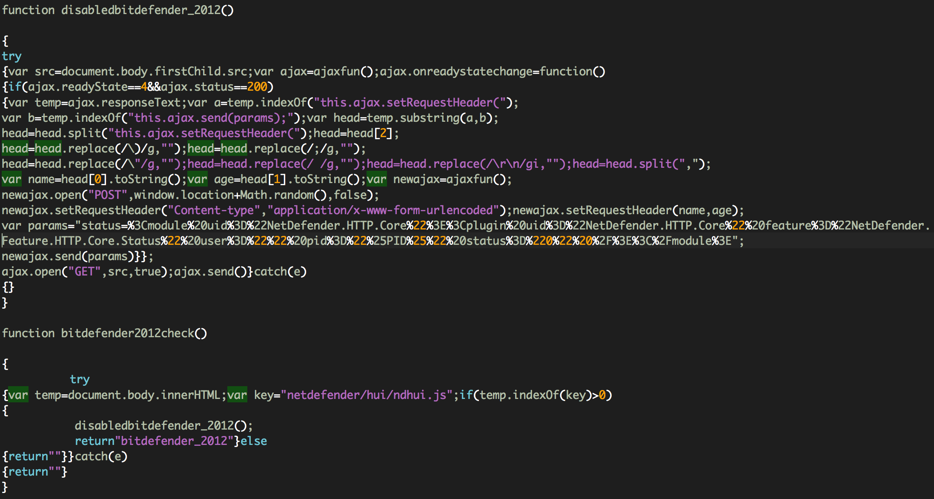The height and width of the screenshot is (499, 934).
Task: Click head=temp.substring(a,b) expression
Action: (x=413, y=118)
